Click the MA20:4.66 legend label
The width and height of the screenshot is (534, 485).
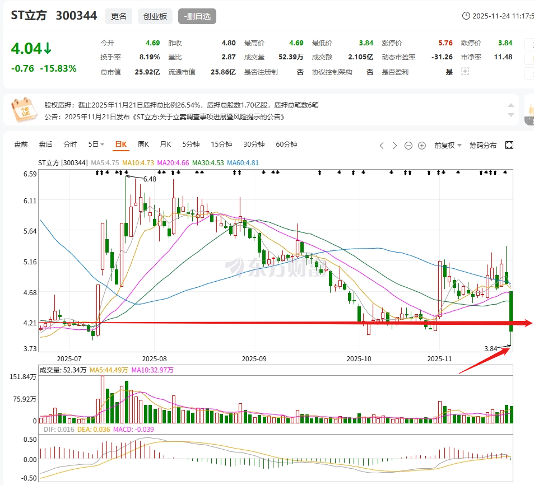173,162
